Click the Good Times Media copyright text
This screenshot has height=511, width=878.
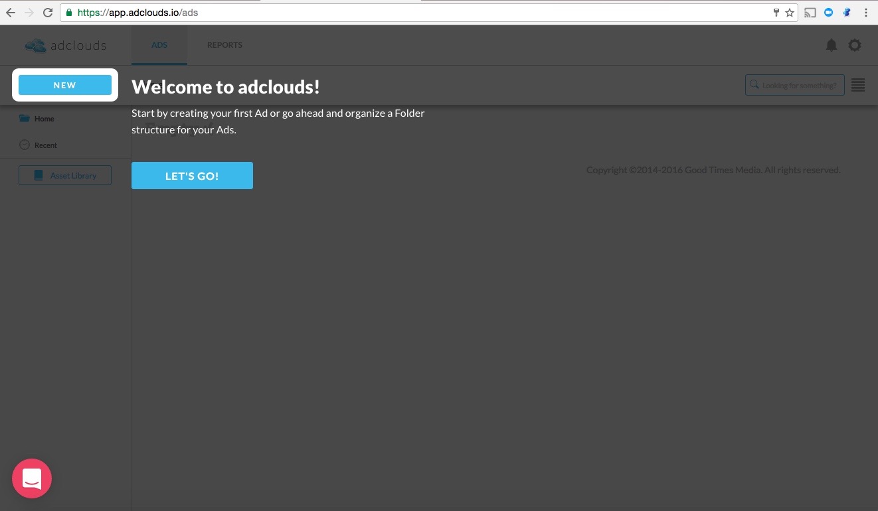713,170
